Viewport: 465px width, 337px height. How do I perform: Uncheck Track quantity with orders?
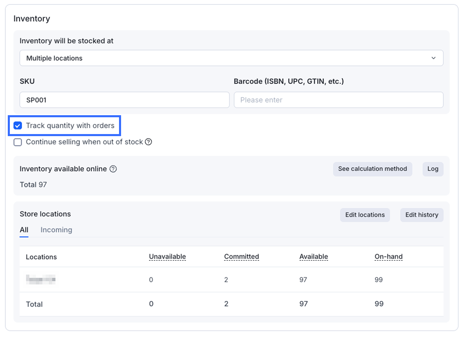18,125
